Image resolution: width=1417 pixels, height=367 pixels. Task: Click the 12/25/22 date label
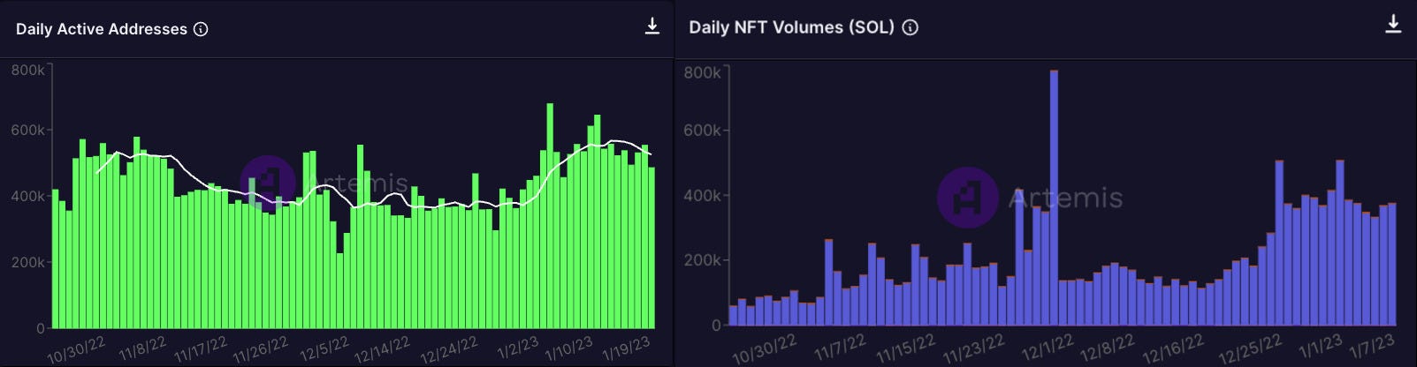pos(1251,349)
